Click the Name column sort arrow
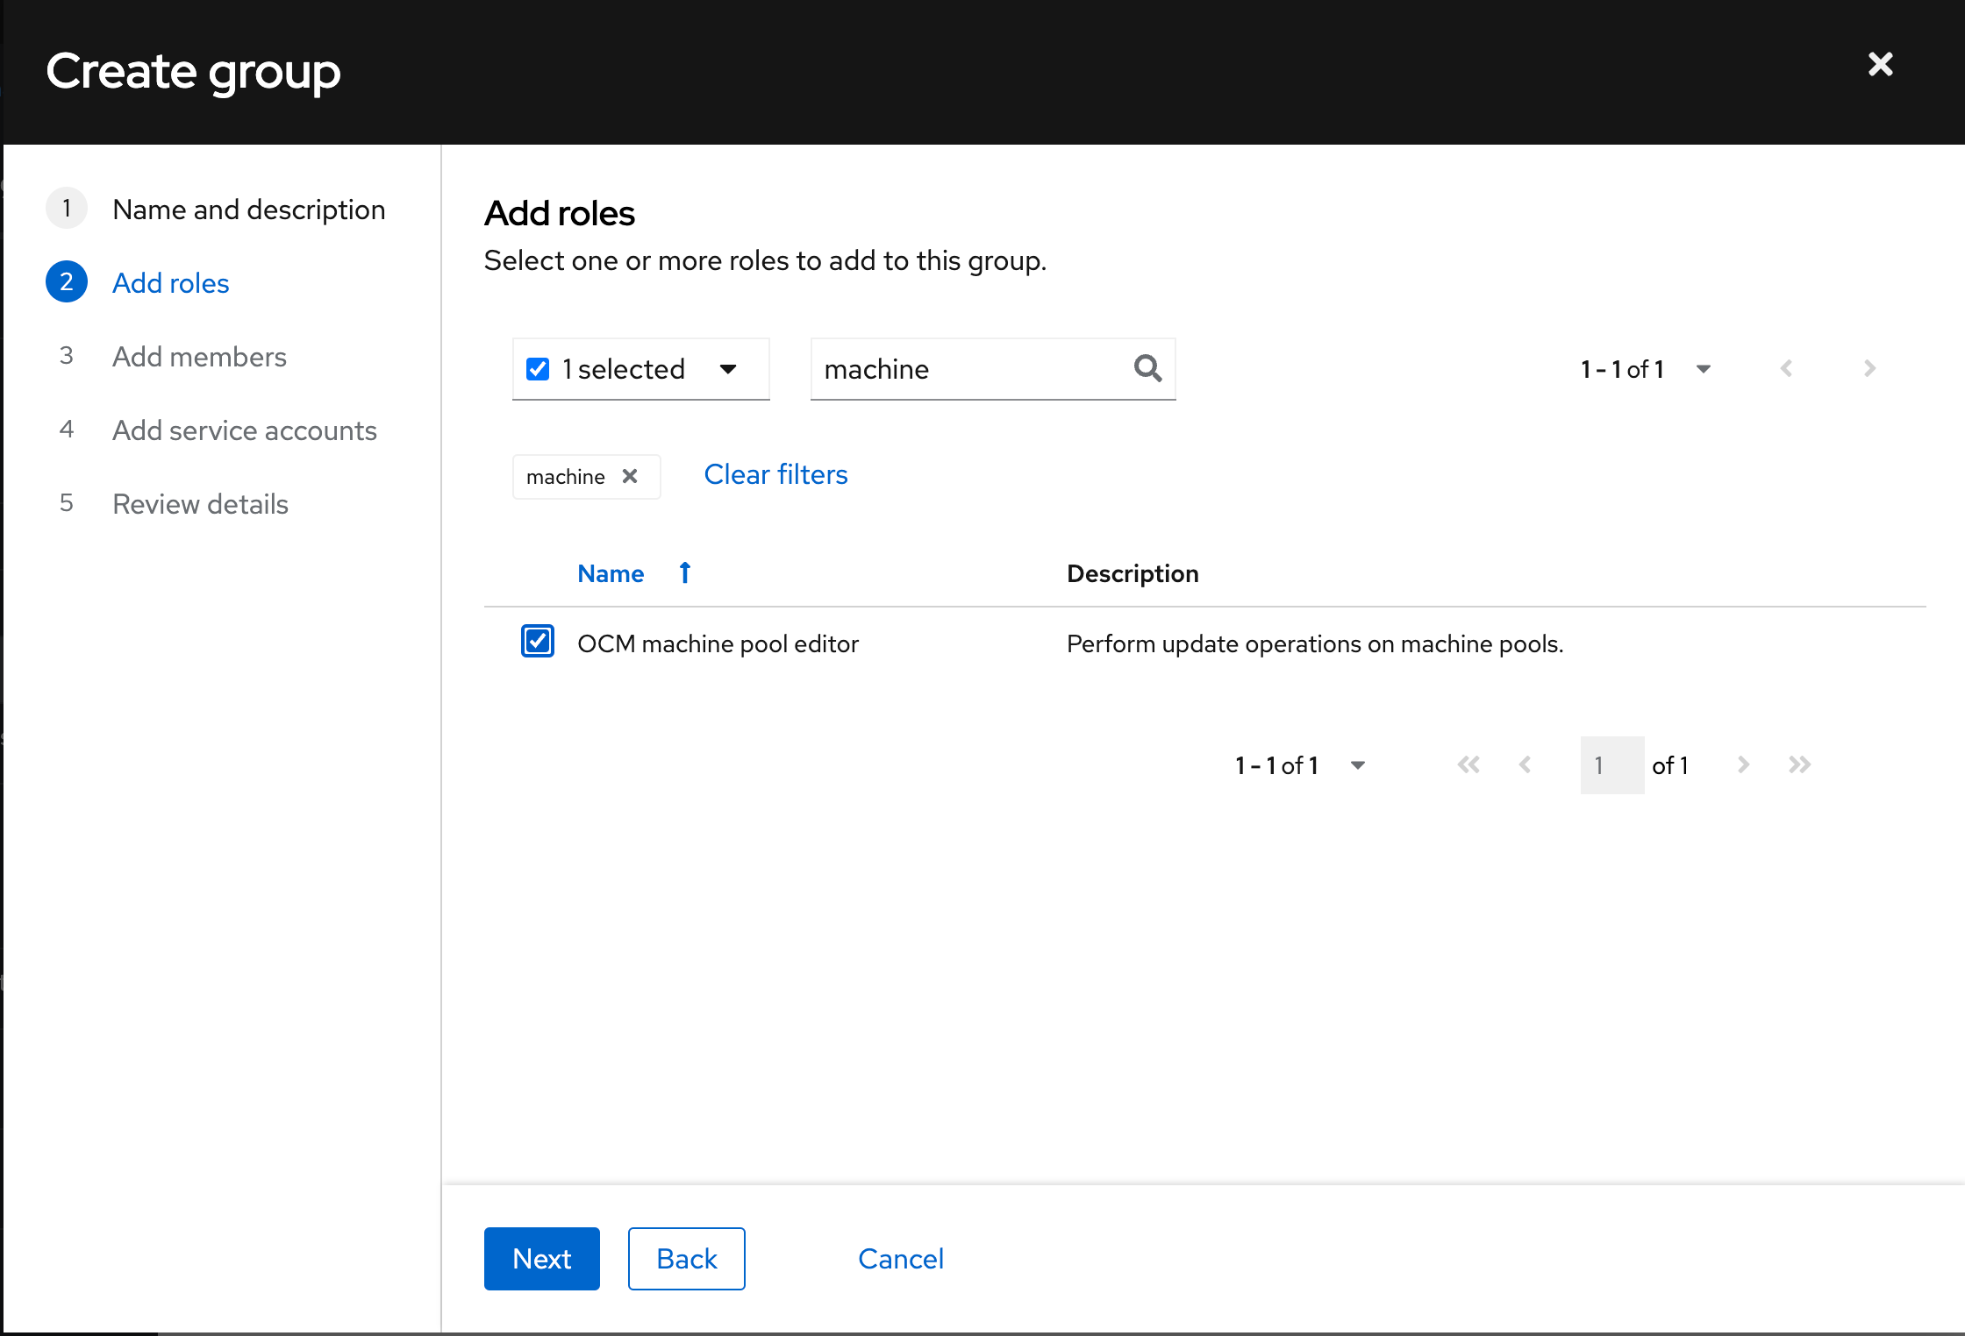This screenshot has height=1336, width=1965. (x=684, y=572)
